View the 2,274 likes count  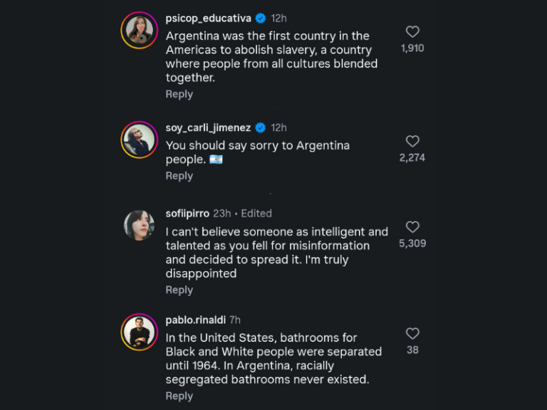412,157
